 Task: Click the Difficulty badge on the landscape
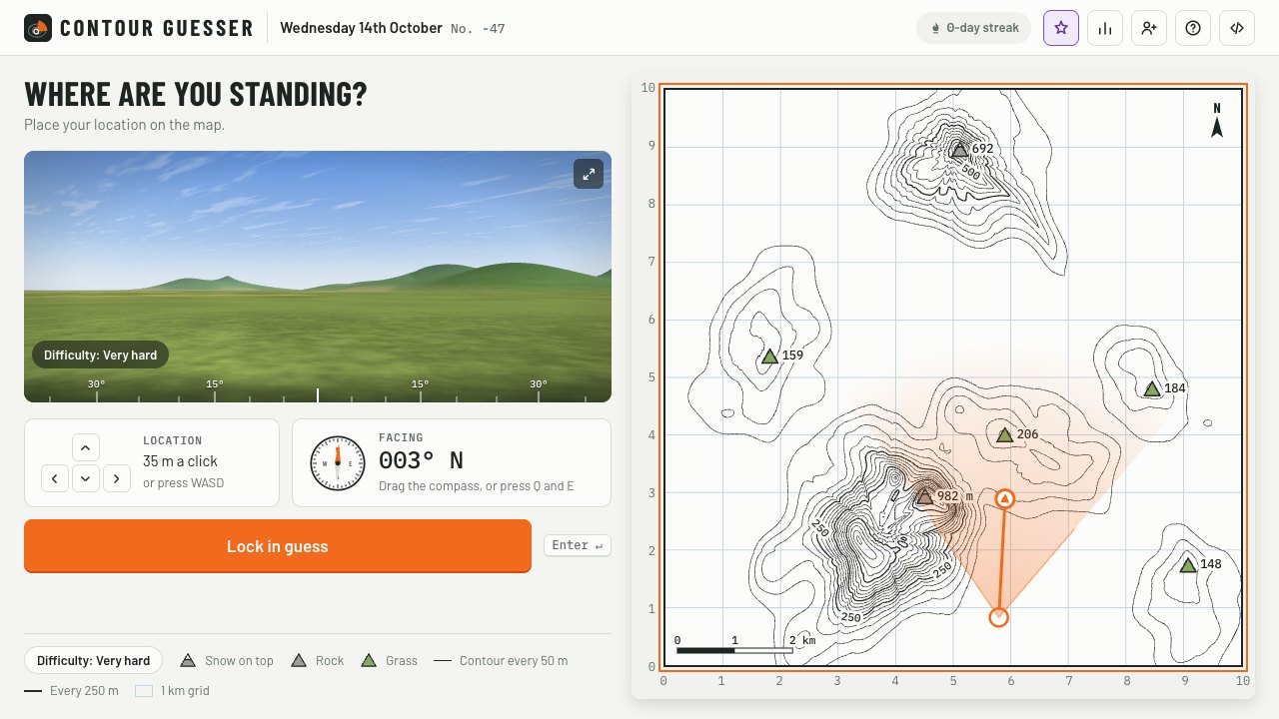pyautogui.click(x=100, y=355)
